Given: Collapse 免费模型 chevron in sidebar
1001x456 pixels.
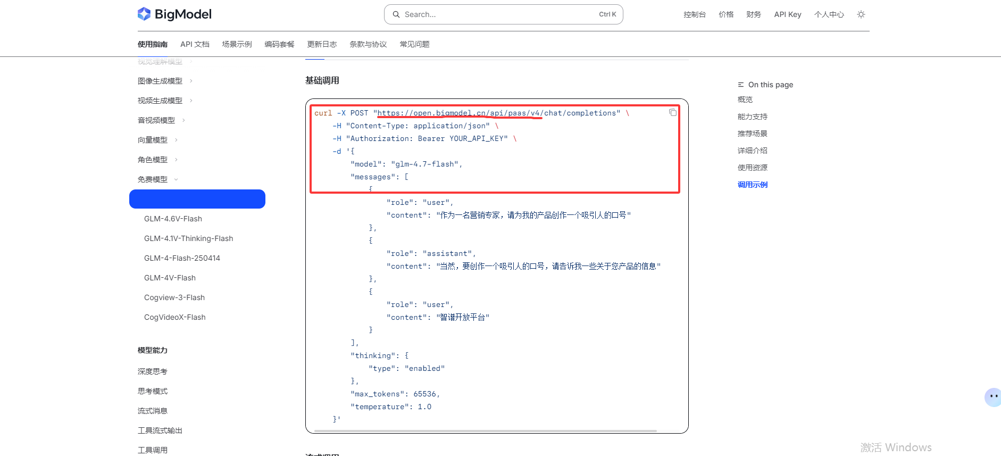Looking at the screenshot, I should point(176,179).
